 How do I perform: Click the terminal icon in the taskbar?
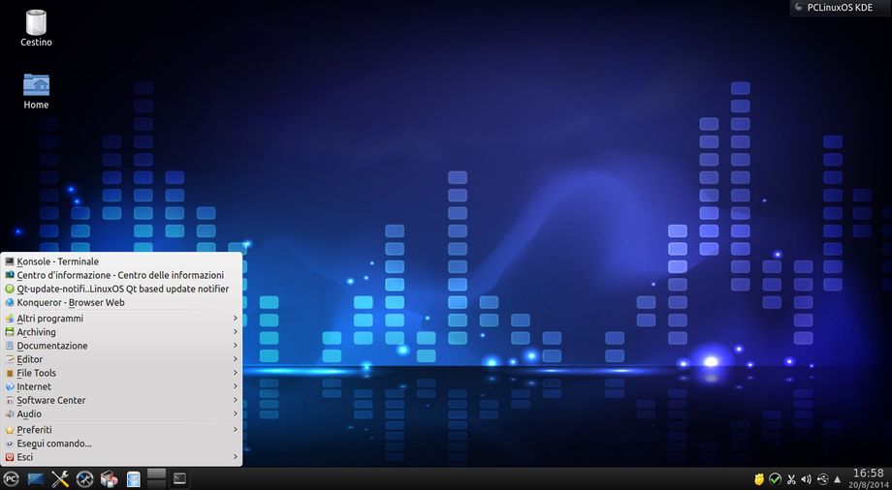coord(179,478)
